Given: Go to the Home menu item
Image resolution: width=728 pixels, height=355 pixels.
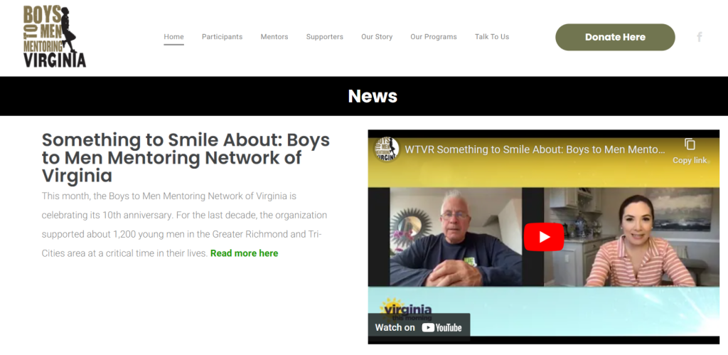Looking at the screenshot, I should [173, 37].
